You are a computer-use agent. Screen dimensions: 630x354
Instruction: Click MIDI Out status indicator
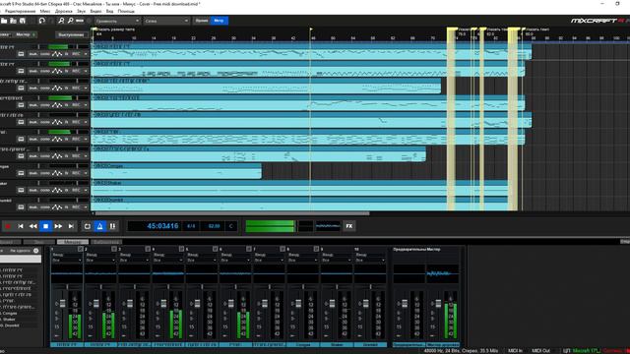click(540, 351)
